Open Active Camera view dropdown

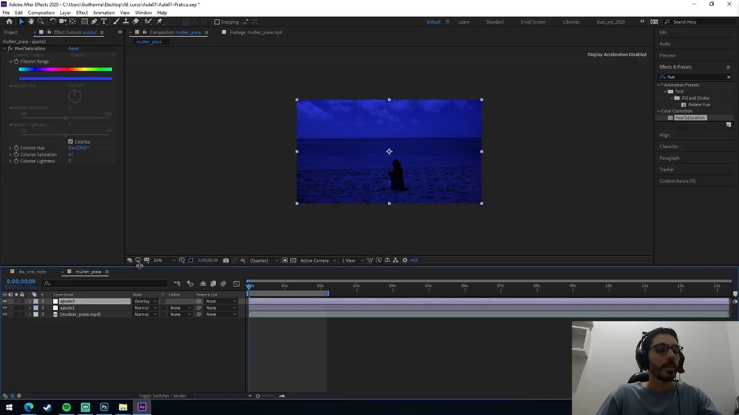(318, 261)
